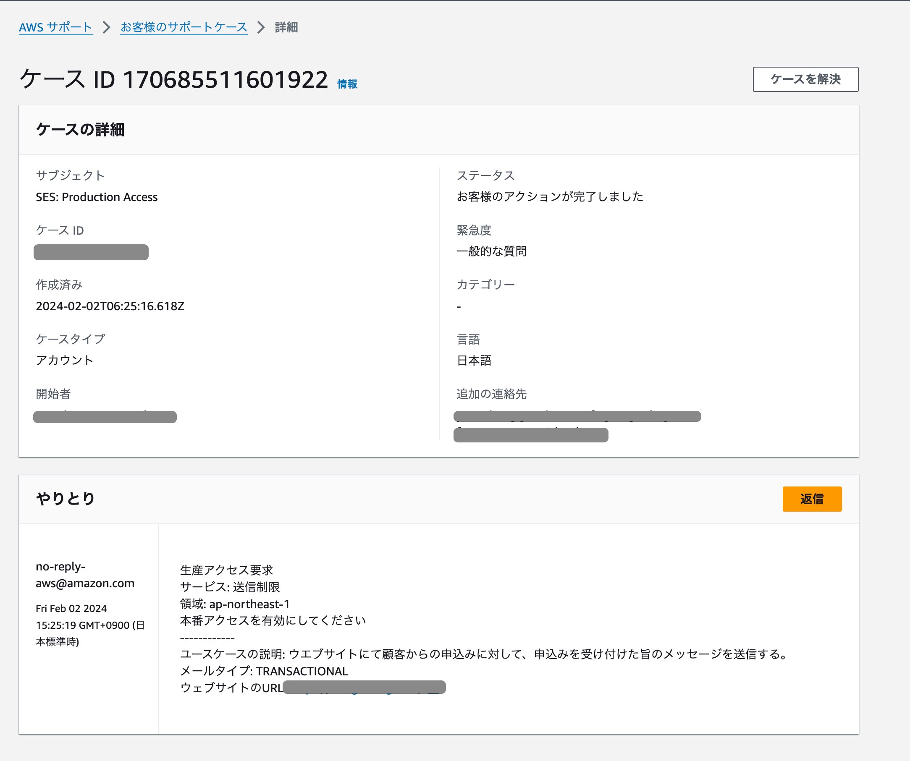Click the 詳細 breadcrumb item
The image size is (910, 761).
pyautogui.click(x=286, y=27)
